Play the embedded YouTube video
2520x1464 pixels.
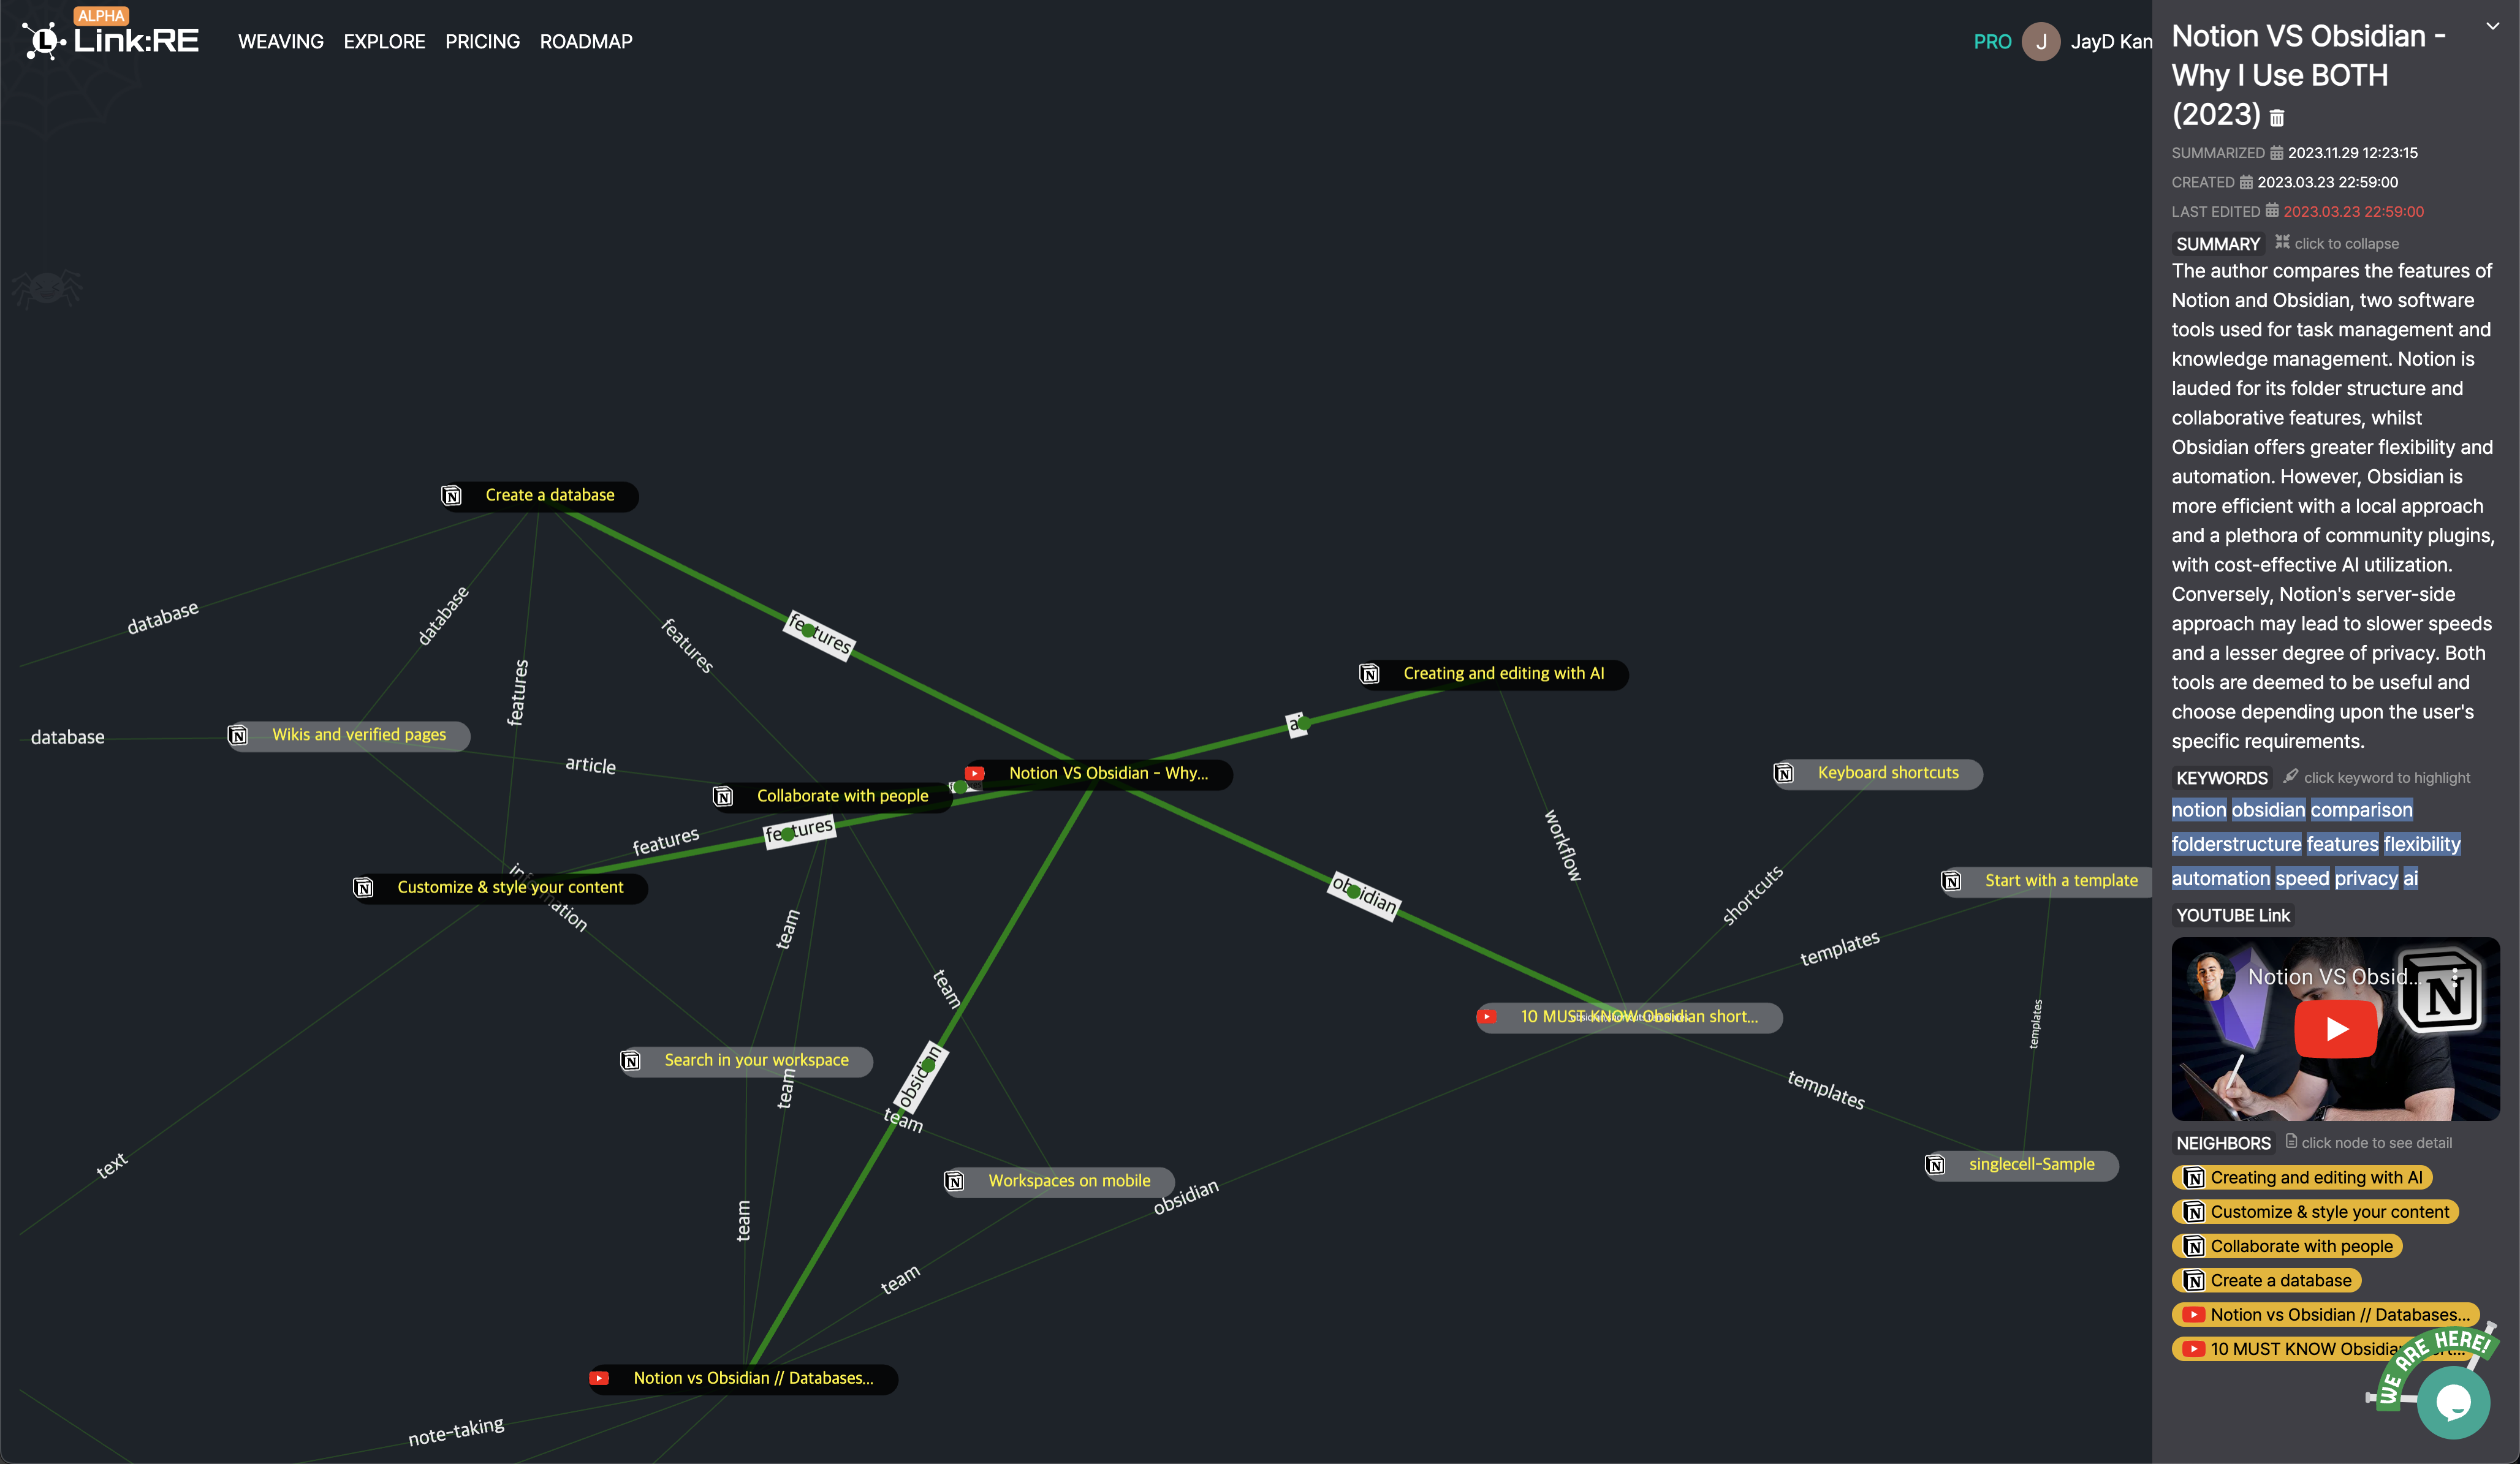tap(2335, 1028)
